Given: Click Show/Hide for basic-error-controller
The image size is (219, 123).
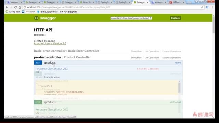Looking at the screenshot, I should (x=136, y=51).
